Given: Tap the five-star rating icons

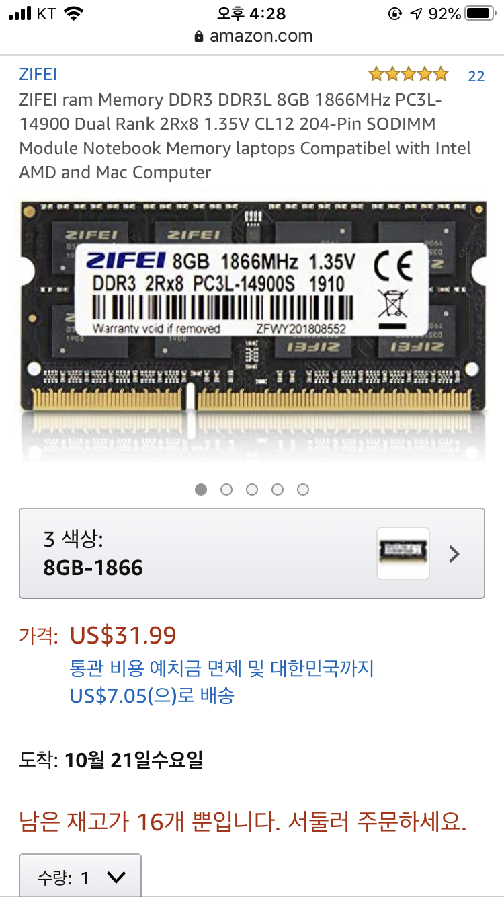Looking at the screenshot, I should (x=408, y=74).
